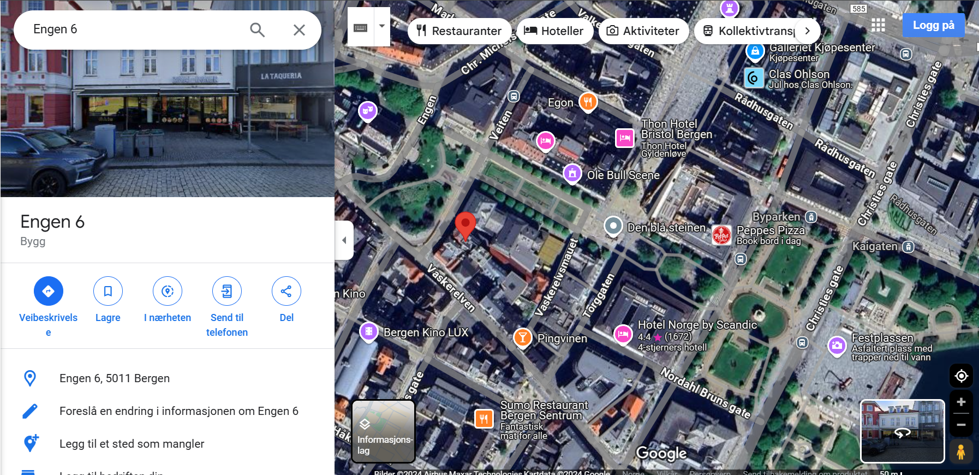This screenshot has width=979, height=475.
Task: Select the Hoteller category chip
Action: (x=554, y=31)
